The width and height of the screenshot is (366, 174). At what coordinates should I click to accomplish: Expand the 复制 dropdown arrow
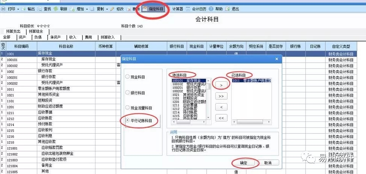tap(107, 9)
